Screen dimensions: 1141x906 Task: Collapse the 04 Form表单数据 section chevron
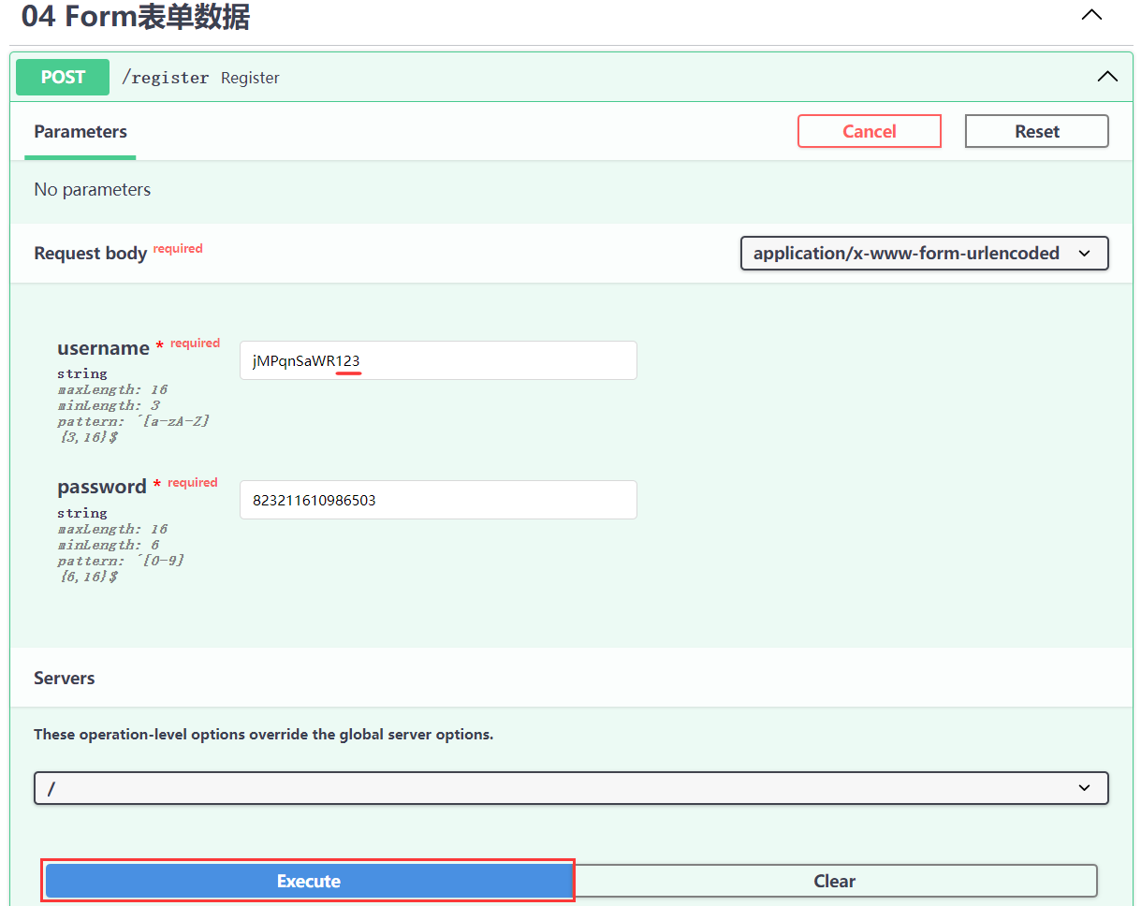pyautogui.click(x=1091, y=16)
